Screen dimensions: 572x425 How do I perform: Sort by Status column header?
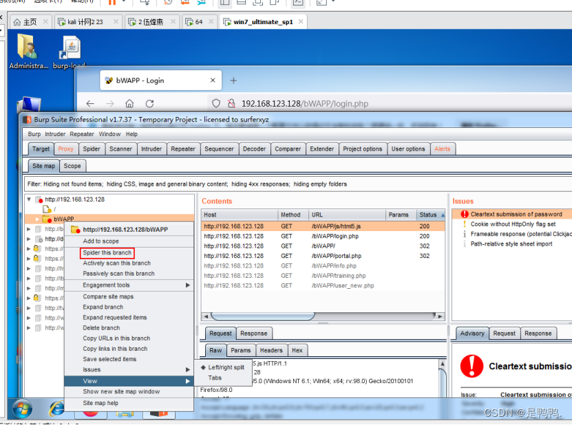431,215
